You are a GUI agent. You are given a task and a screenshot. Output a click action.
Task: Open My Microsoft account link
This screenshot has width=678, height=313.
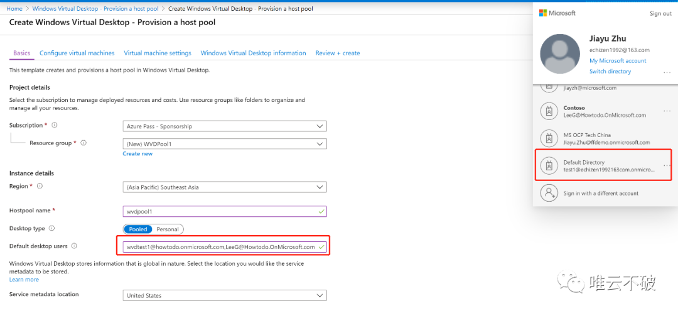(x=618, y=60)
